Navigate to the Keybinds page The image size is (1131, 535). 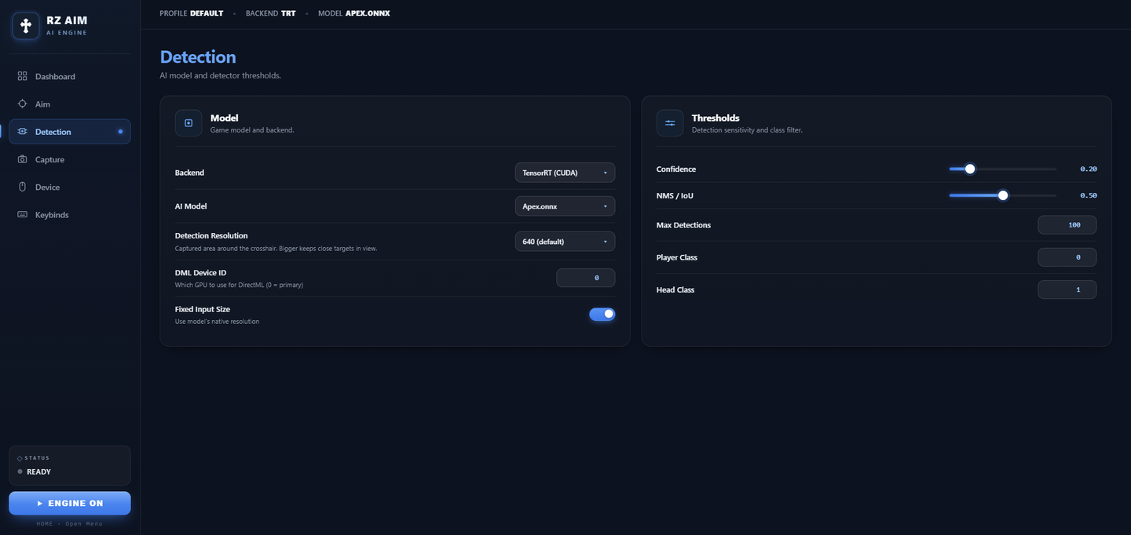70,215
